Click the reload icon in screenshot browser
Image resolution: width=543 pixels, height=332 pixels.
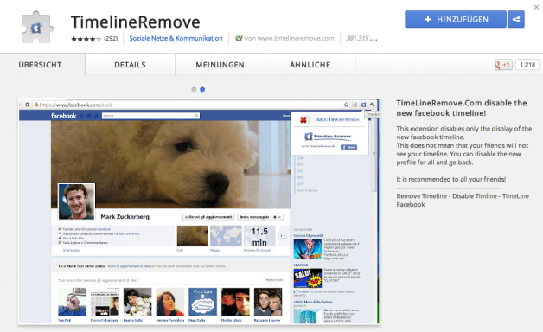point(28,105)
